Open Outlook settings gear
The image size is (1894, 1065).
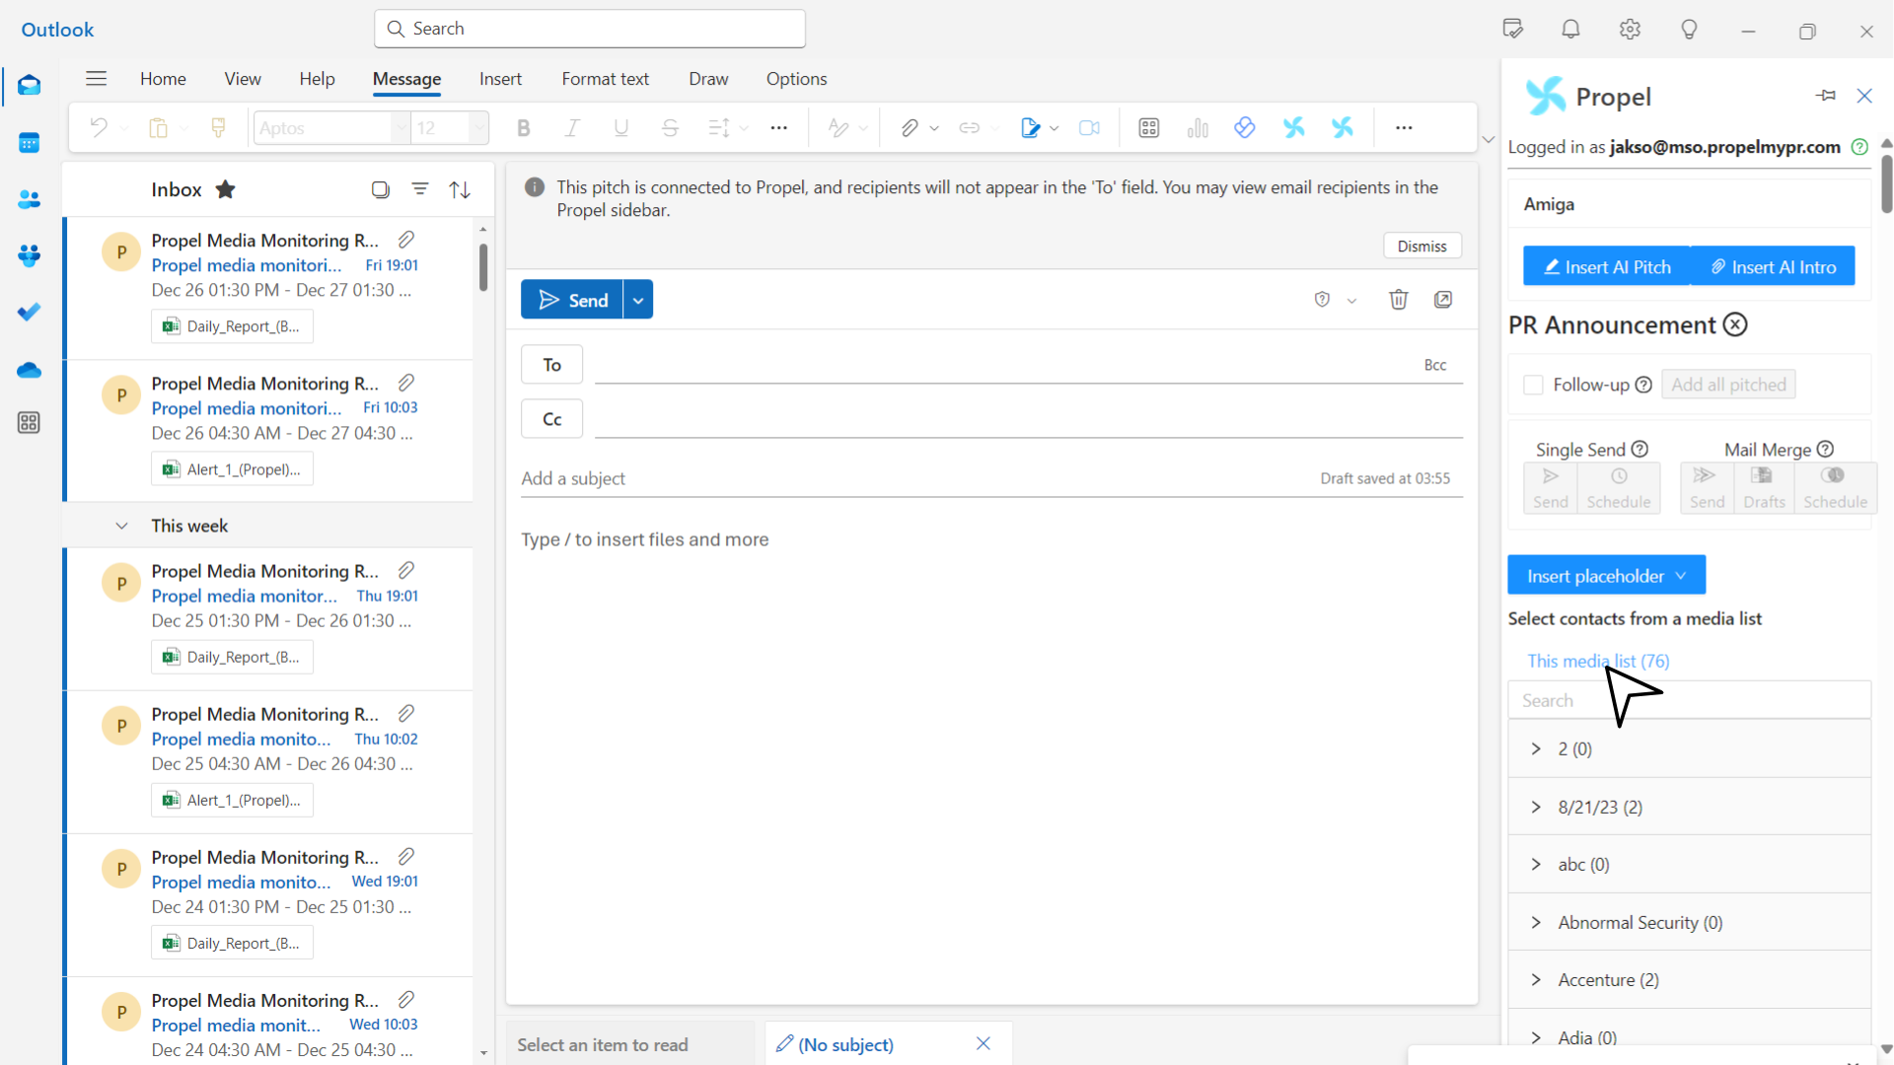(1630, 30)
